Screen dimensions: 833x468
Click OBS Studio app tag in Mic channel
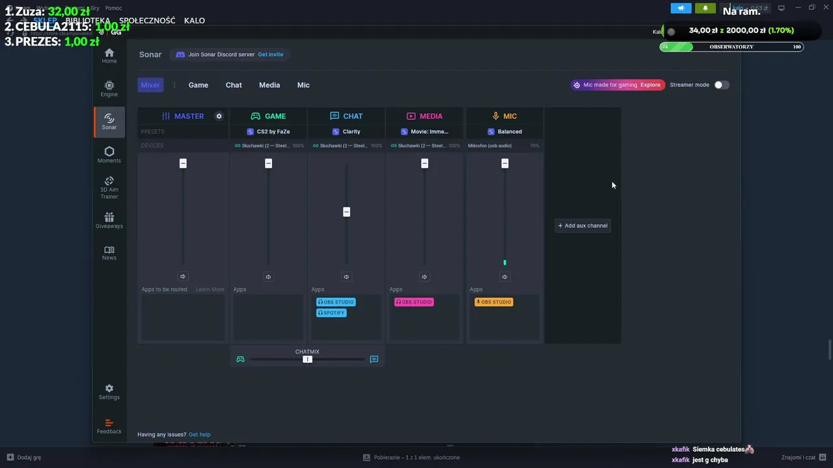click(x=494, y=302)
